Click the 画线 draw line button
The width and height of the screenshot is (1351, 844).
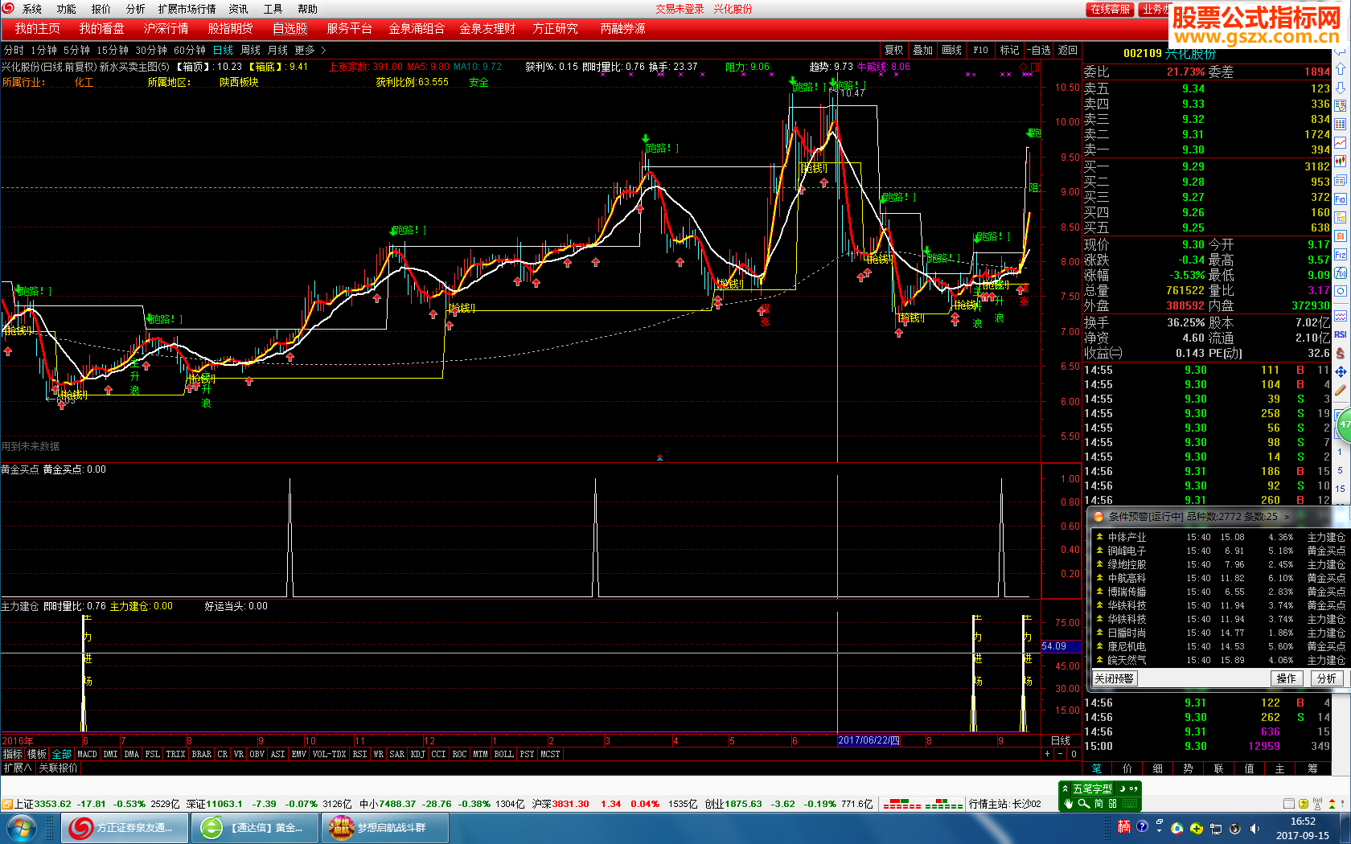pos(951,50)
